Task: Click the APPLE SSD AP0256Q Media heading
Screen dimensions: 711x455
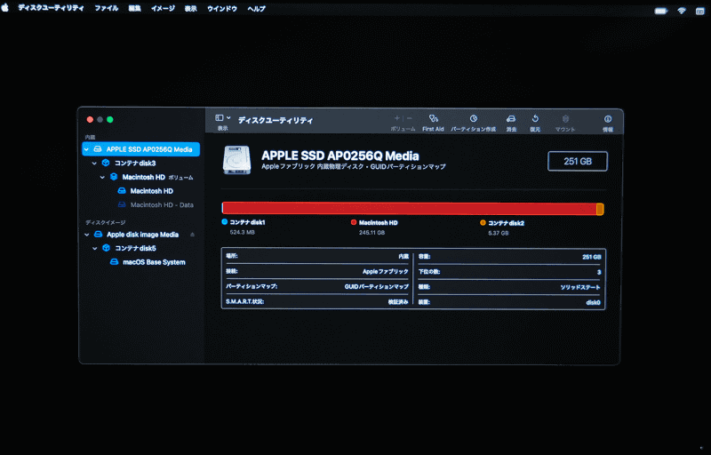Action: 340,156
